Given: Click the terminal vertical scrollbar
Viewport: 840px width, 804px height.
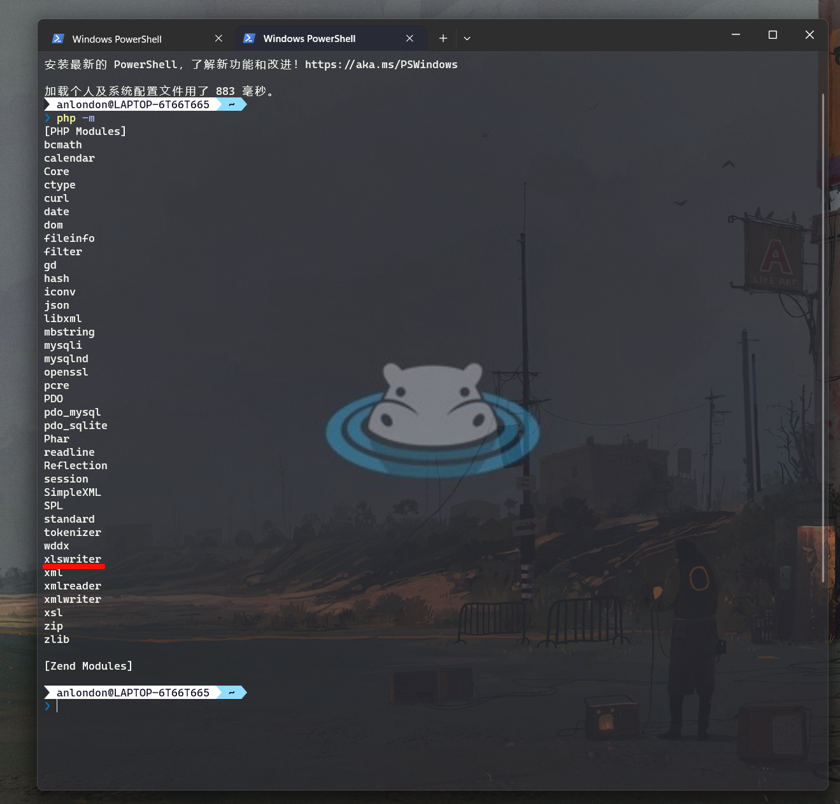Looking at the screenshot, I should [x=823, y=337].
